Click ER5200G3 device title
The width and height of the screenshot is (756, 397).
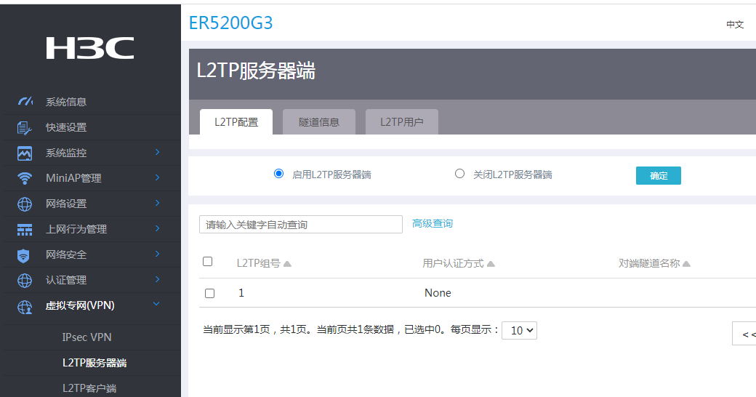click(x=231, y=23)
